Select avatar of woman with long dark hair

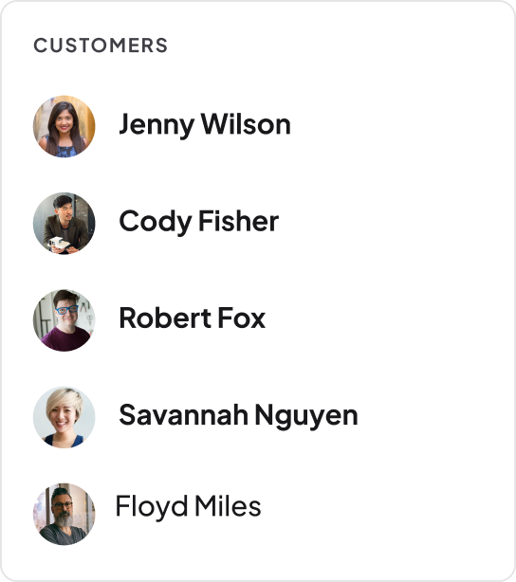[x=64, y=127]
